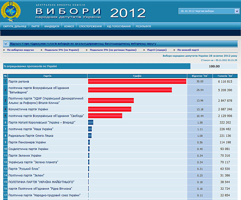The height and width of the screenshot is (200, 241).
Task: Switch to the РЕЗУЛЬТАТИ section
Action: [x=143, y=26]
